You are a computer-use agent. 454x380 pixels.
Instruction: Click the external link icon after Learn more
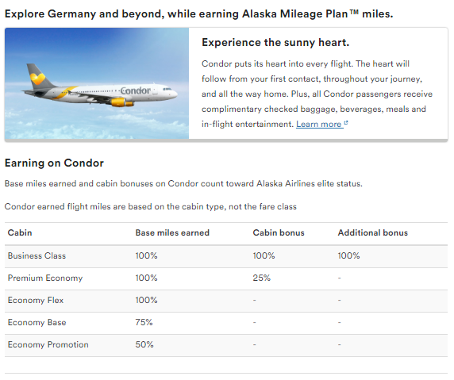pyautogui.click(x=346, y=123)
